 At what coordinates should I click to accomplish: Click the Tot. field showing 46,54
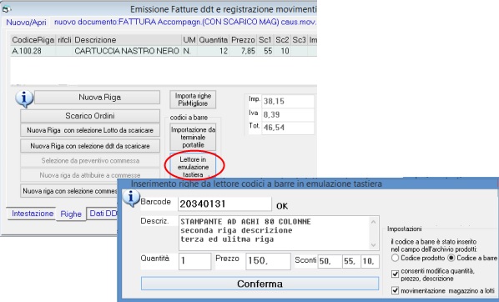pos(288,128)
